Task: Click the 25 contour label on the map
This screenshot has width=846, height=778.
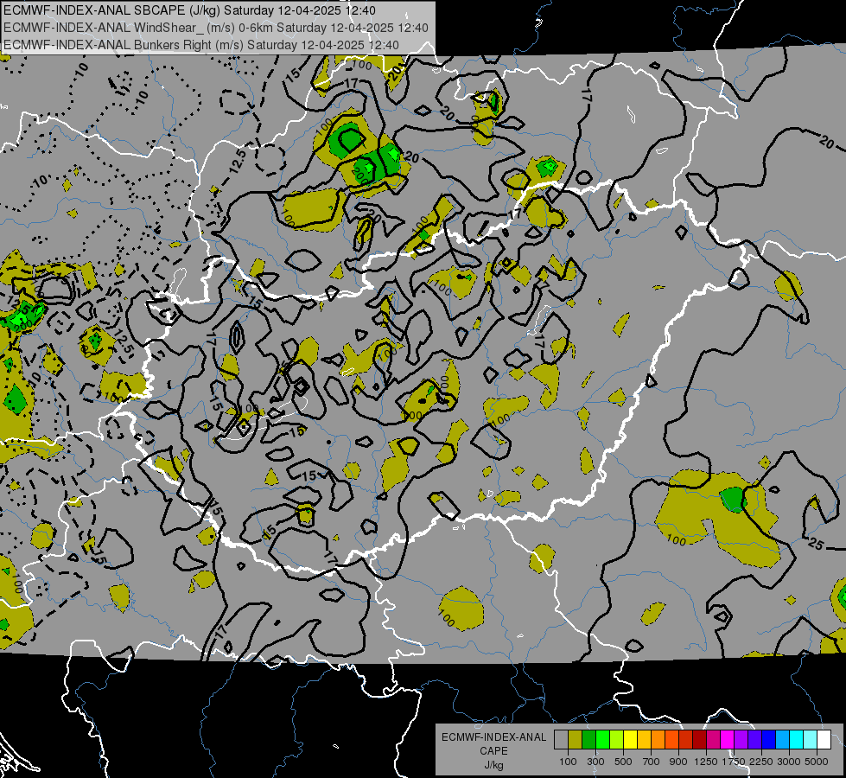Action: tap(815, 545)
